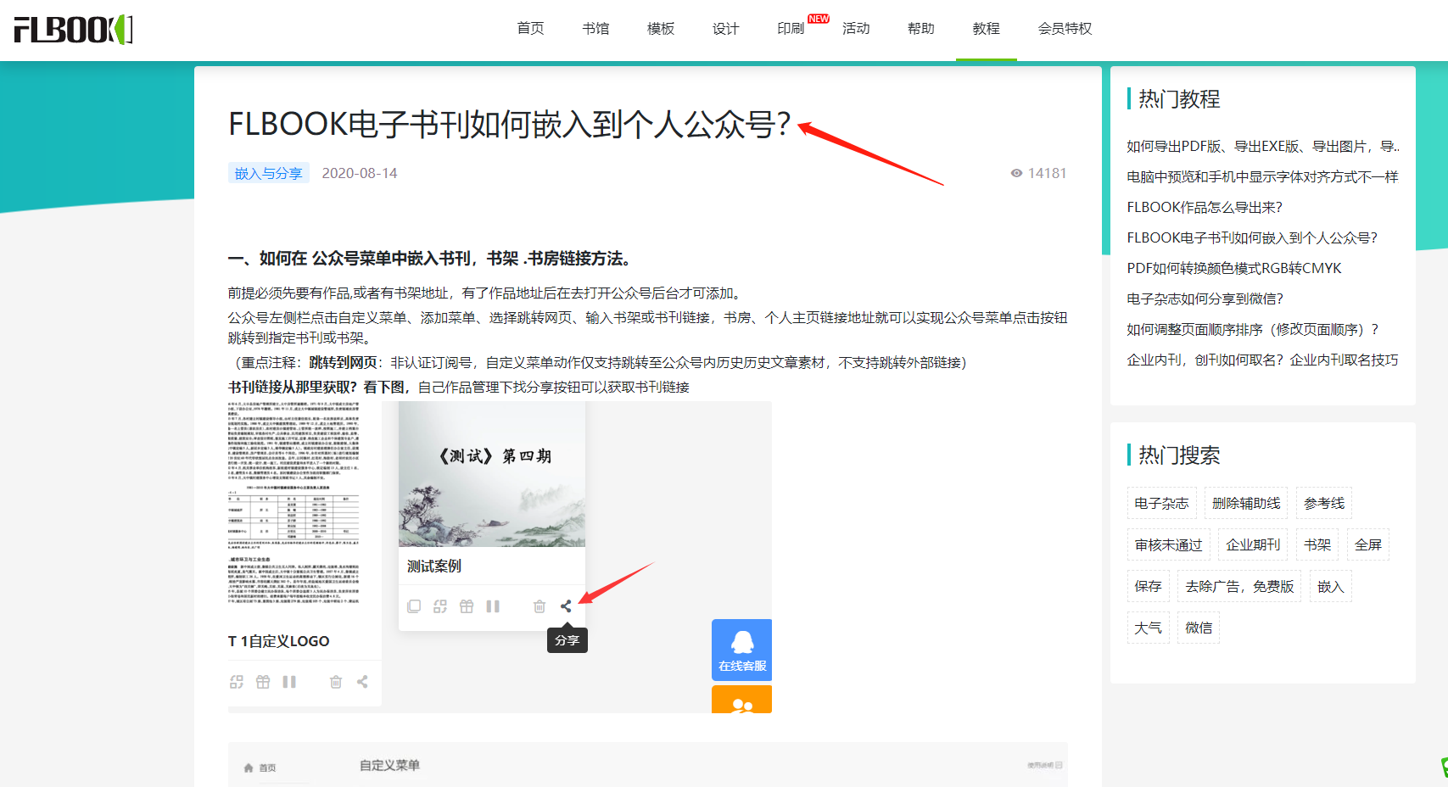Open 电脑中预览和手机中显示字体对齐方式不一样 link
The image size is (1448, 787).
[1262, 176]
